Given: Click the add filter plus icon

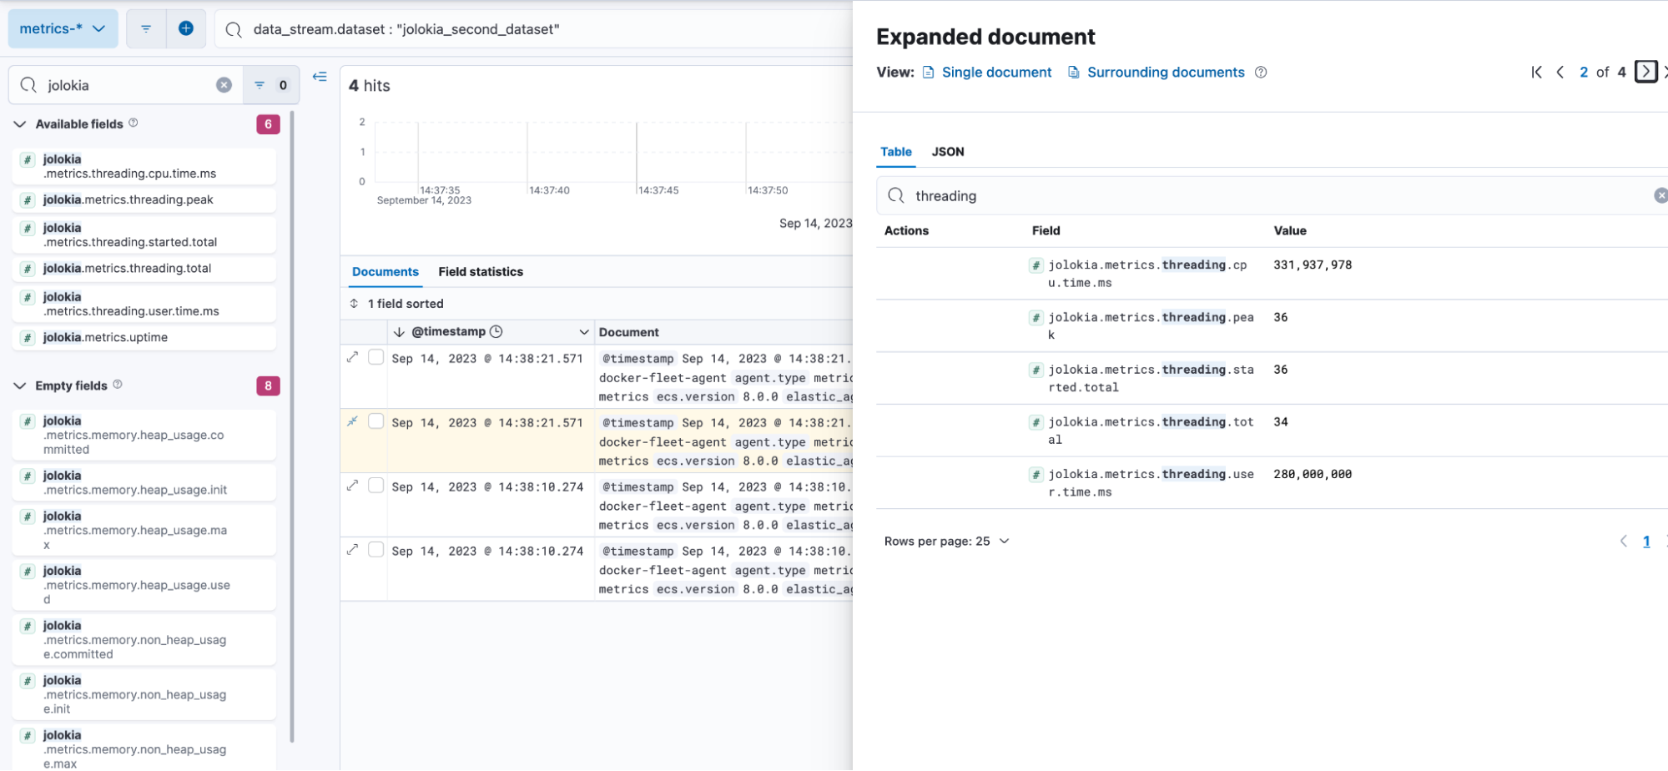Looking at the screenshot, I should pos(186,28).
